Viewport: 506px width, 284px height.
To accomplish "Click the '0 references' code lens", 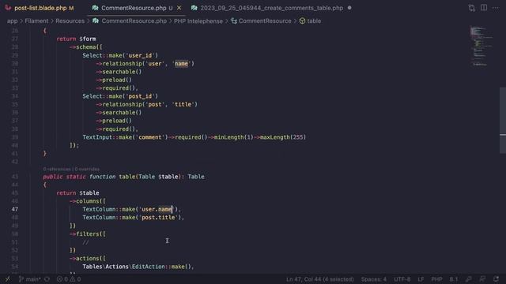I will (57, 169).
